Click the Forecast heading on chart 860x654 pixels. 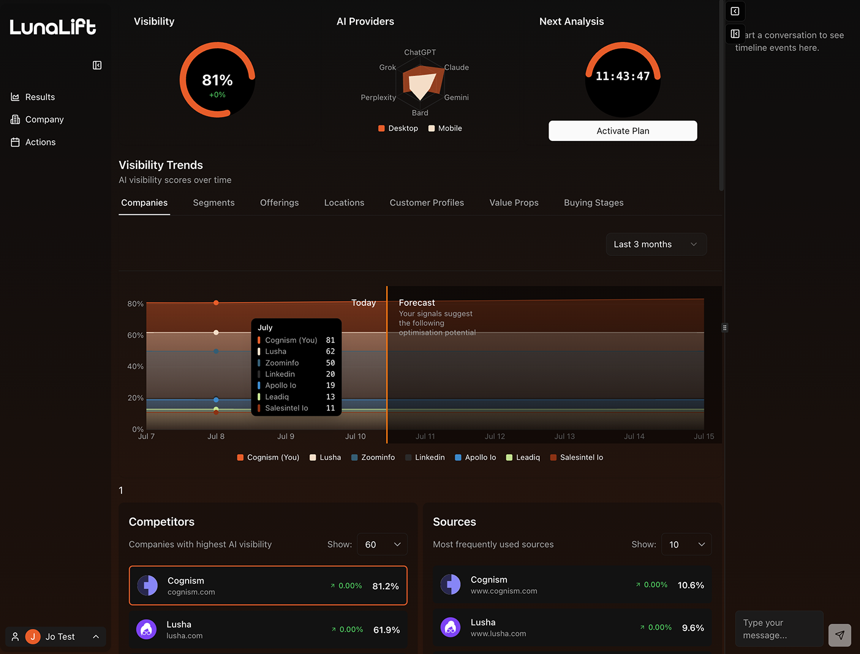click(417, 302)
